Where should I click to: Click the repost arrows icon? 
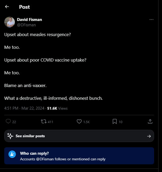[x=44, y=122]
